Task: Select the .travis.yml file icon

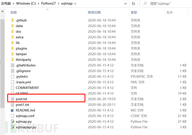Action: click(13, 82)
